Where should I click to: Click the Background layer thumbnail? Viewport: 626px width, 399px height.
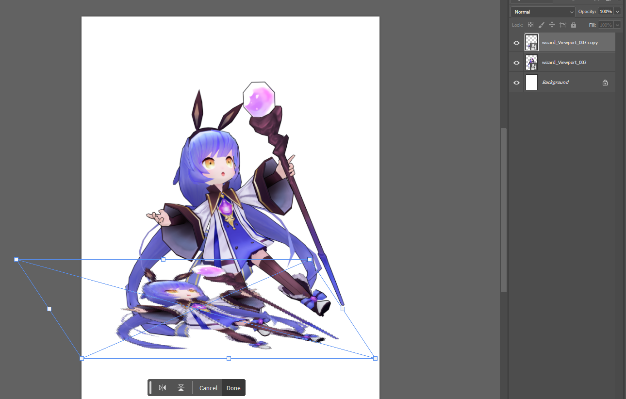click(532, 83)
